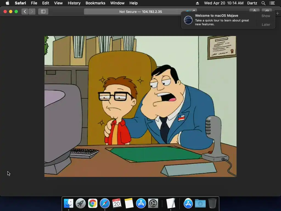Viewport: 281px width, 211px height.
Task: Open Spotlight search magnifier icon
Action: point(263,3)
